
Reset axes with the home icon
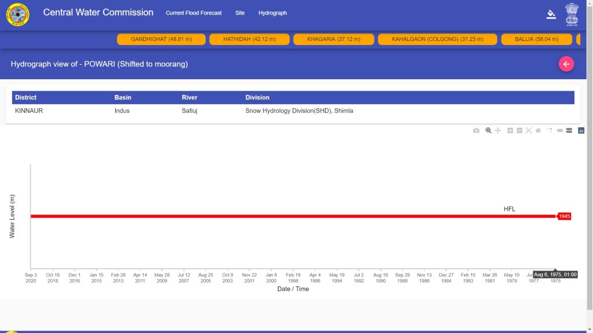pos(538,131)
